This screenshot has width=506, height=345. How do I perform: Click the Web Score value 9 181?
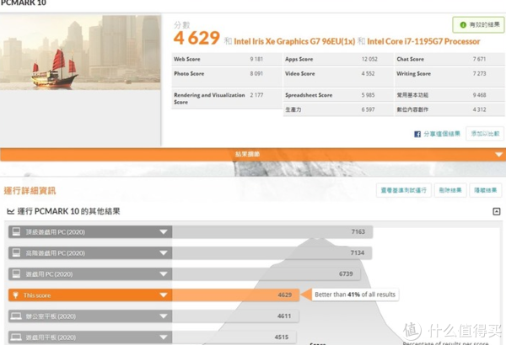pos(256,59)
